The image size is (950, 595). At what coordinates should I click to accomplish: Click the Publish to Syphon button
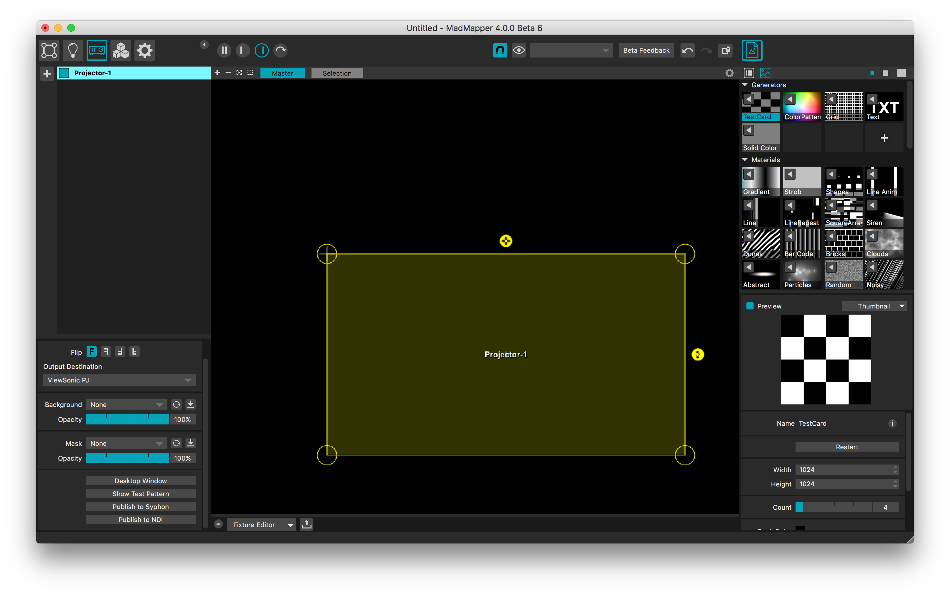tap(141, 506)
